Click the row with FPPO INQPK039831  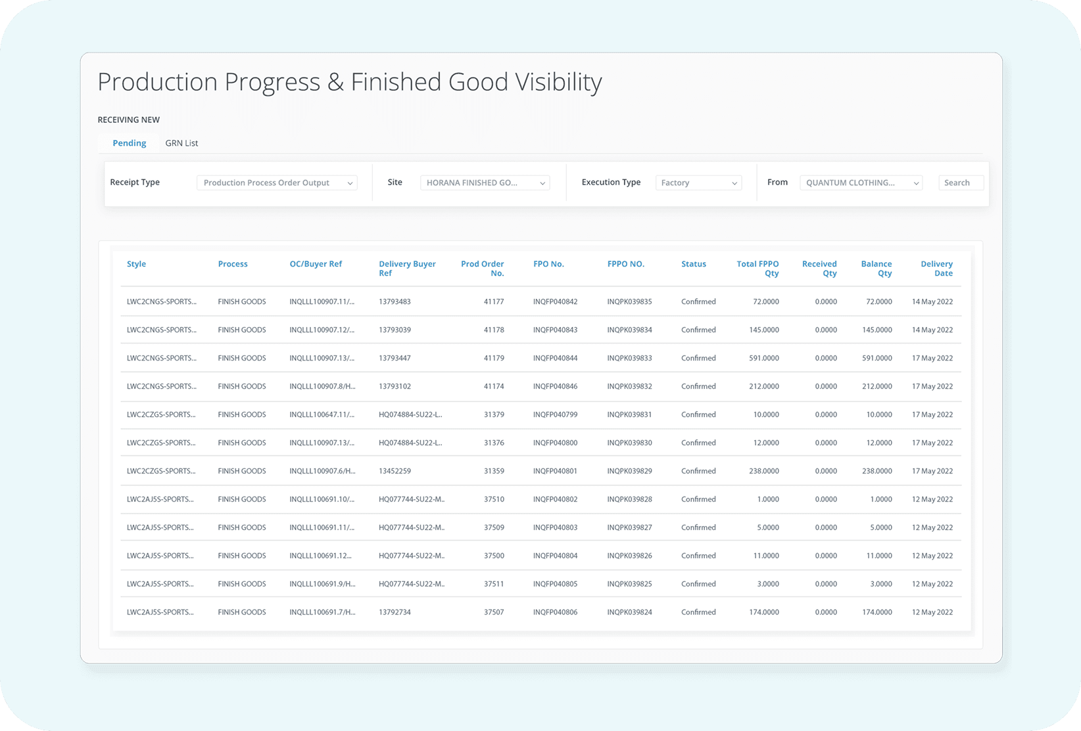point(629,415)
